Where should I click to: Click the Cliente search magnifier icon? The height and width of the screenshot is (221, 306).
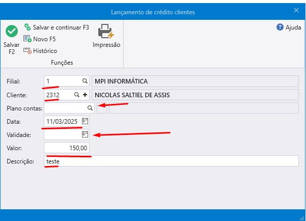[x=77, y=95]
